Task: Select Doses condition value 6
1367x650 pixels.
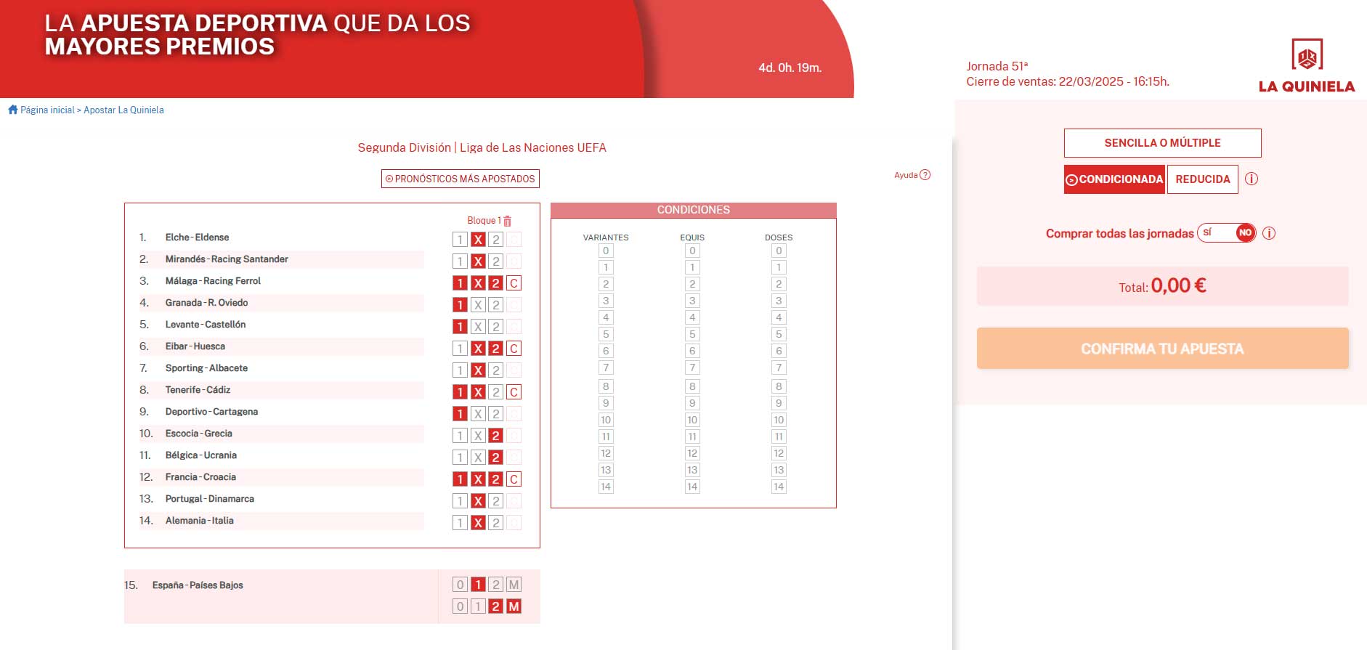Action: [779, 351]
